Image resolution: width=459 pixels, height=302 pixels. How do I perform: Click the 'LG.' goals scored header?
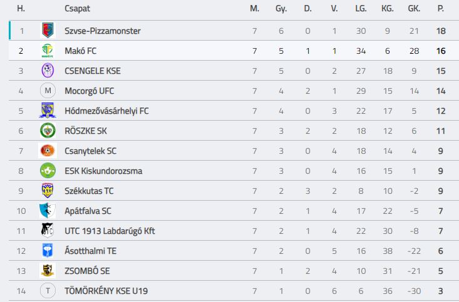[x=360, y=9]
